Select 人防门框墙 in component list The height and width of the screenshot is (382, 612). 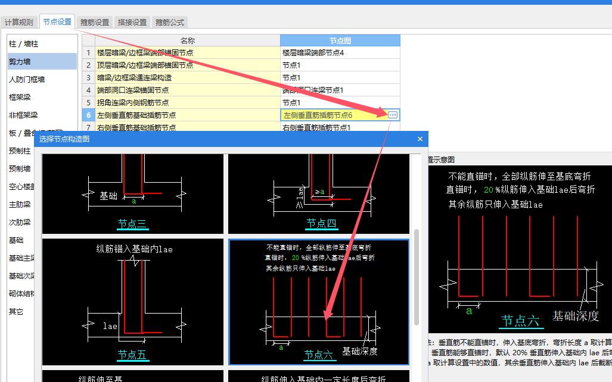(42, 79)
